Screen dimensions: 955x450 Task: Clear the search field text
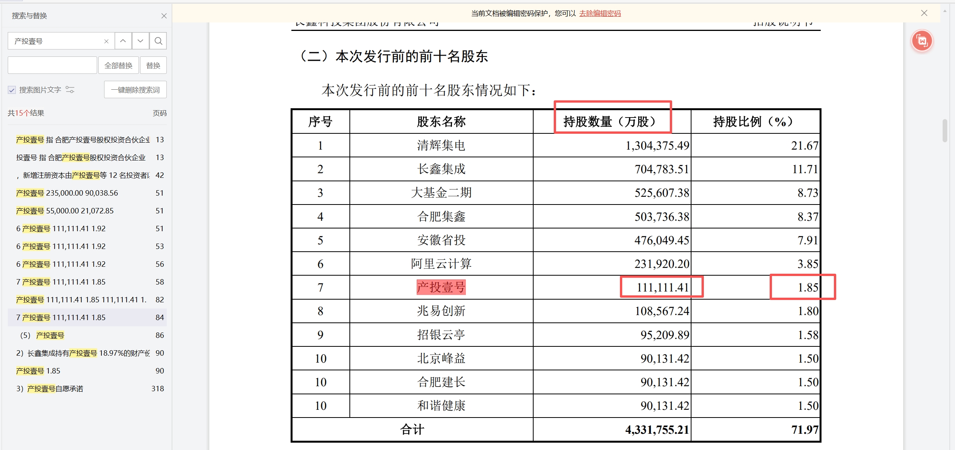pos(106,41)
